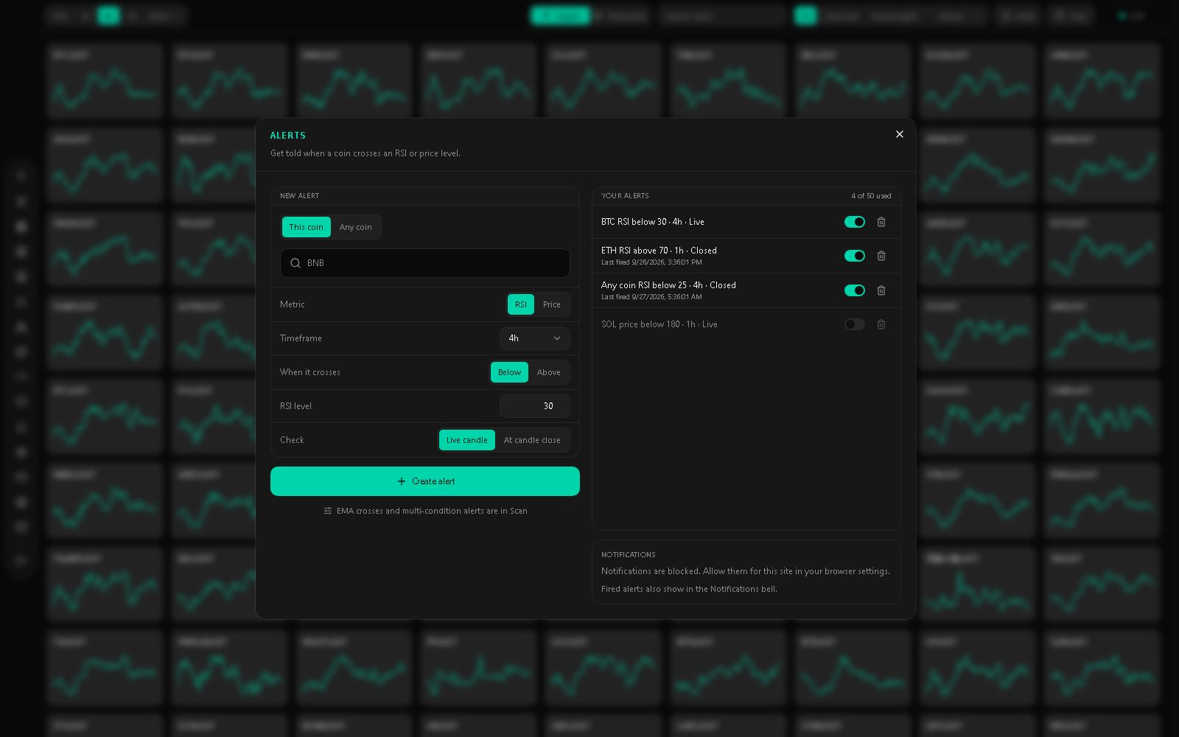Click the Create alert button
Screen dimensions: 1179x737
(x=425, y=481)
